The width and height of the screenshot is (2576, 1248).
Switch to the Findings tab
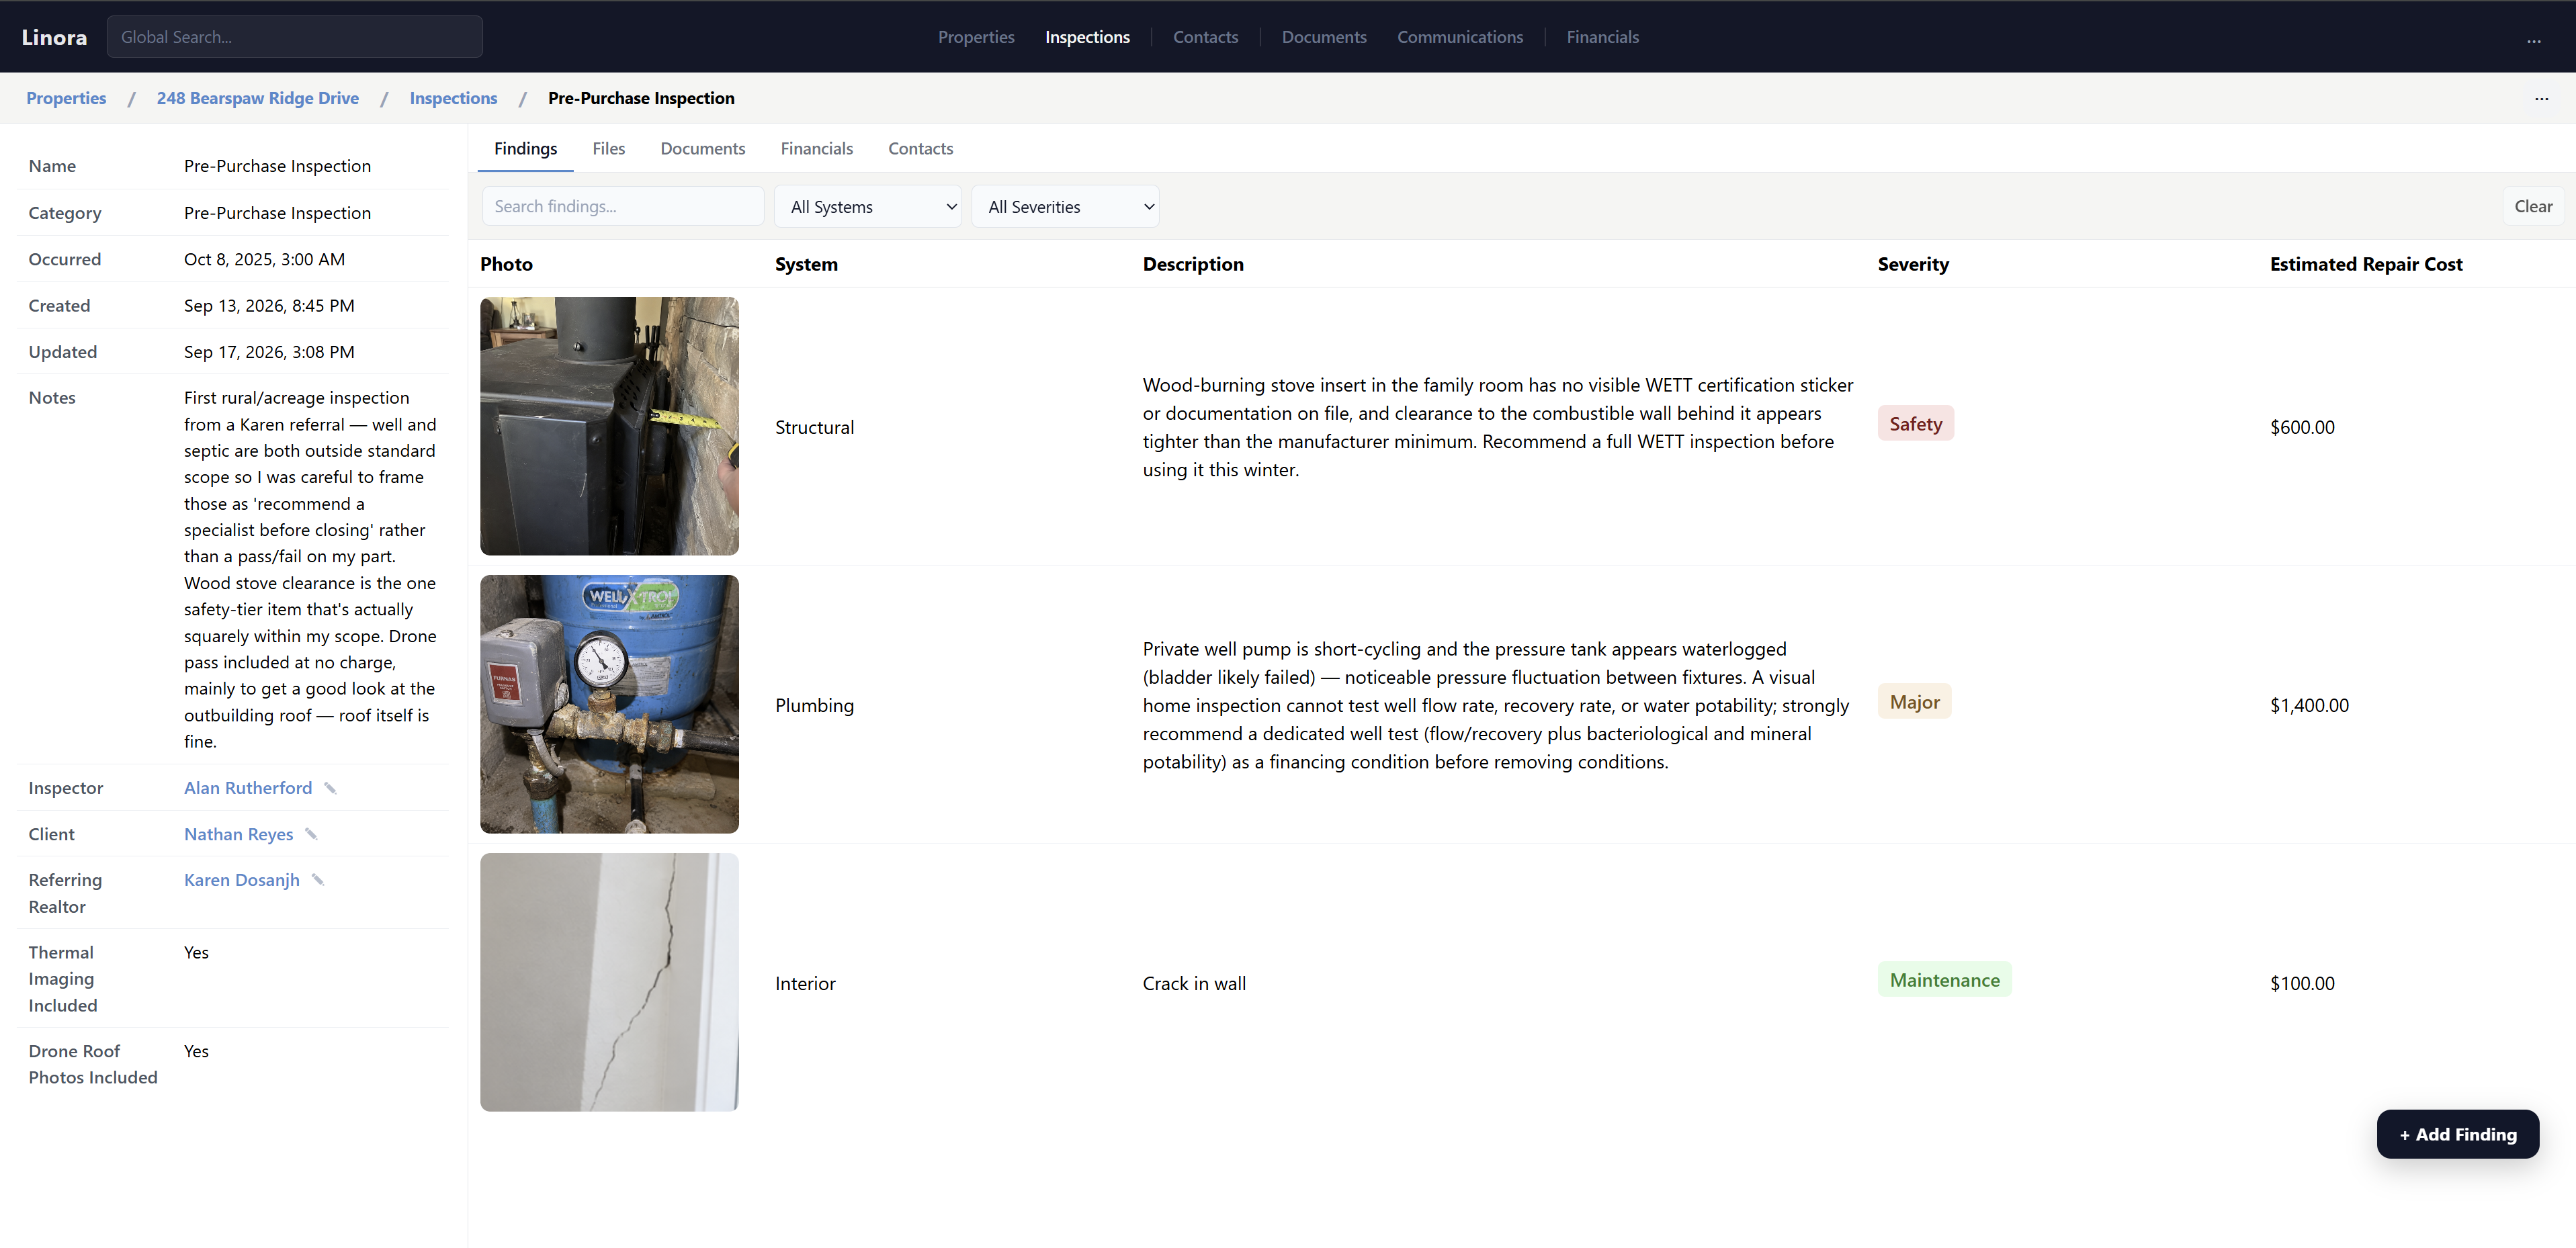coord(525,149)
